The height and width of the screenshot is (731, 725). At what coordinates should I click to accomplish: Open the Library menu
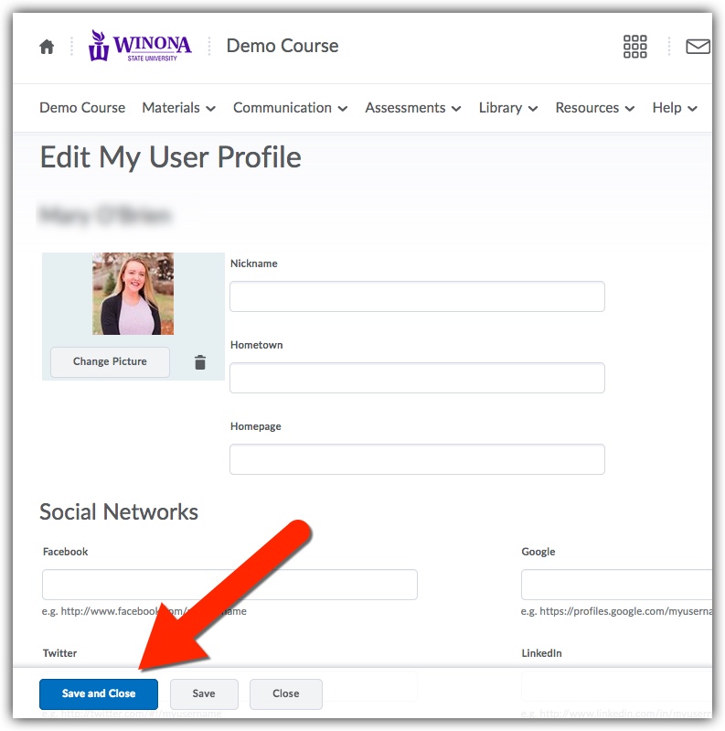[507, 108]
